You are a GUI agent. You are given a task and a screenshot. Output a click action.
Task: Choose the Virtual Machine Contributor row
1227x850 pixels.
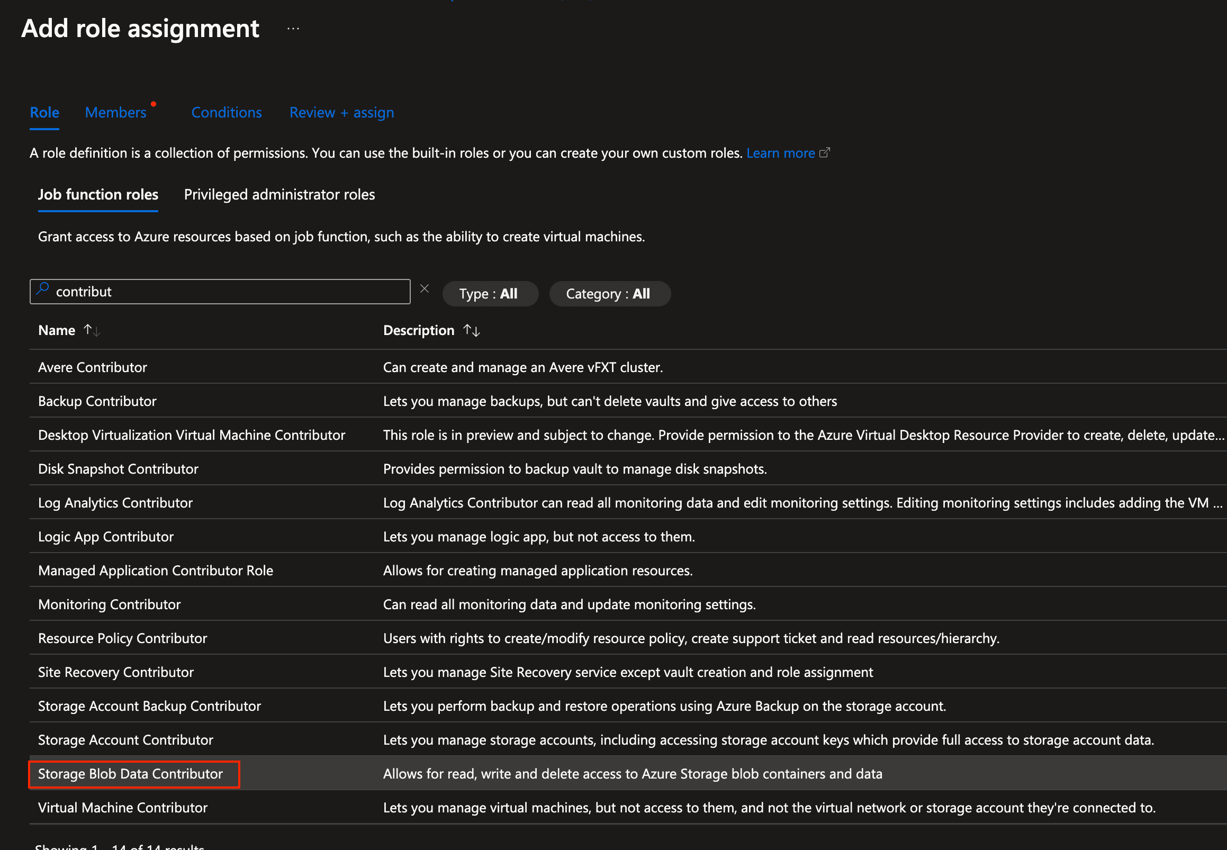coord(122,808)
